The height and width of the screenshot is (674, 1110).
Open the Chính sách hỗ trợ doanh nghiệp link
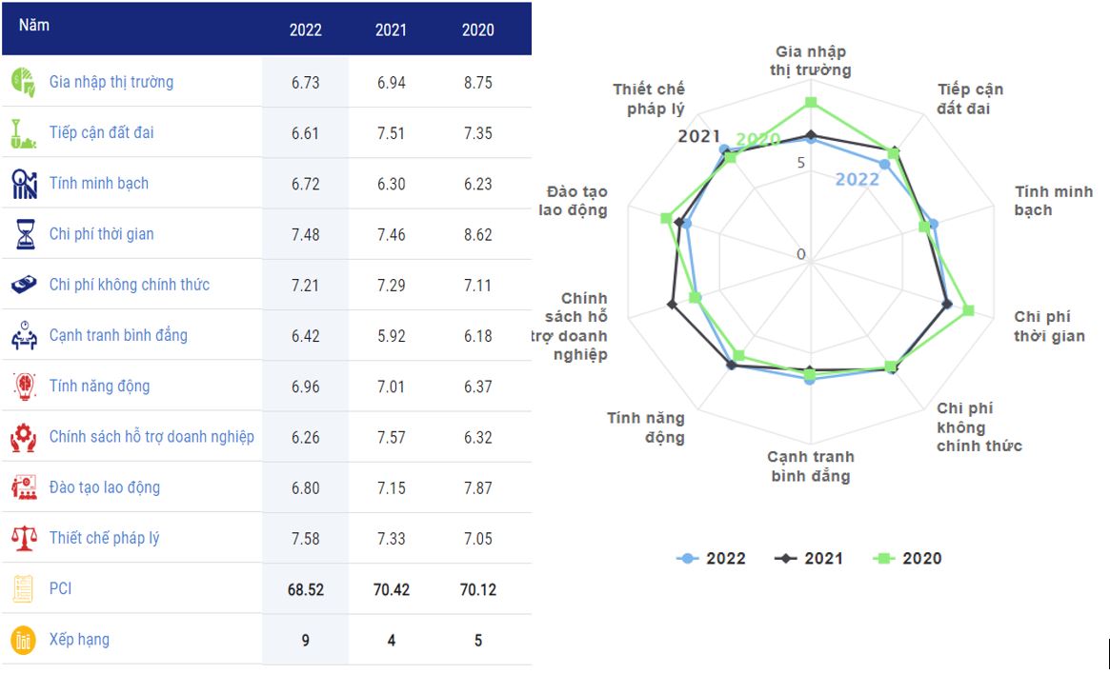pos(151,437)
